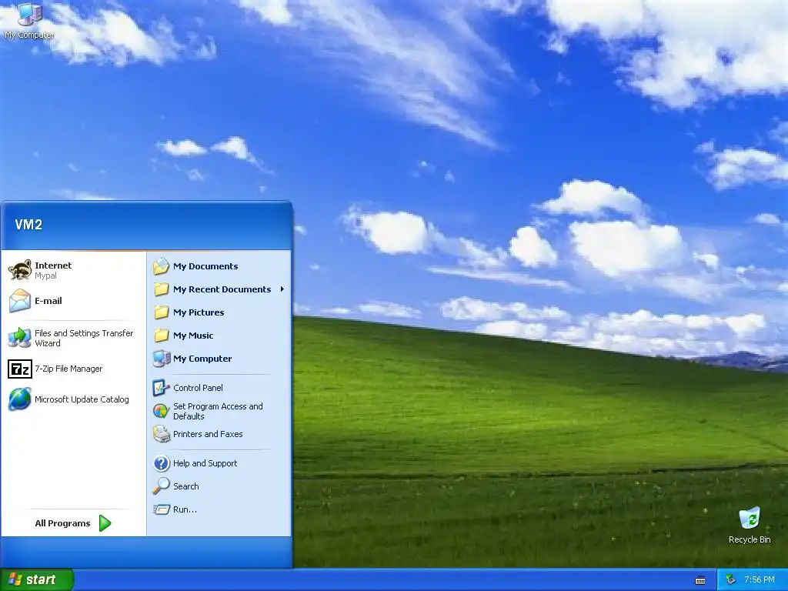Open Printers and Faxes
Viewport: 788px width, 591px height.
tap(219, 434)
